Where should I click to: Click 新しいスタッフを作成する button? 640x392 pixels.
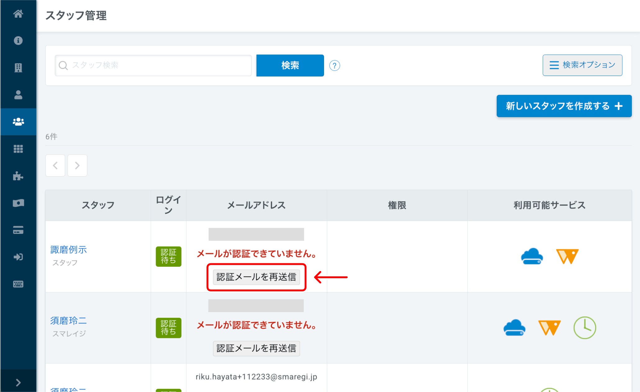564,106
